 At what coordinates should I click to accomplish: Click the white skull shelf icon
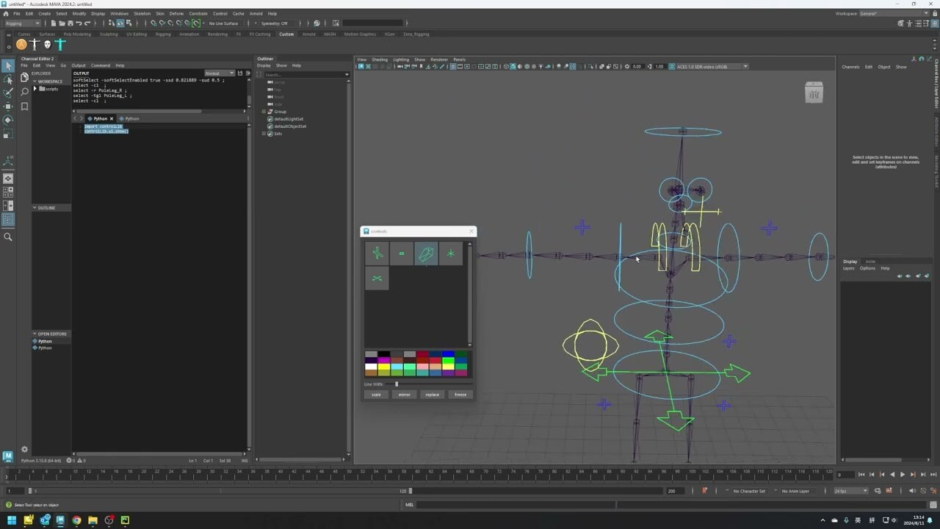pyautogui.click(x=47, y=45)
